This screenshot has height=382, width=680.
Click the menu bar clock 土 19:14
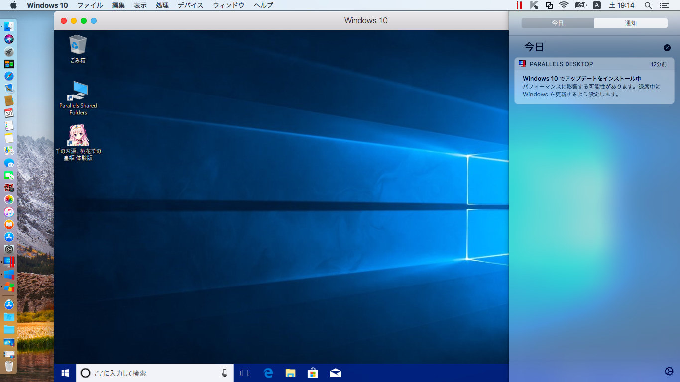tap(622, 5)
